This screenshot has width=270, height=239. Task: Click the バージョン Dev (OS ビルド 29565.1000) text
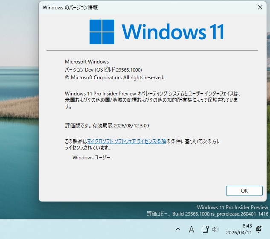(x=103, y=69)
